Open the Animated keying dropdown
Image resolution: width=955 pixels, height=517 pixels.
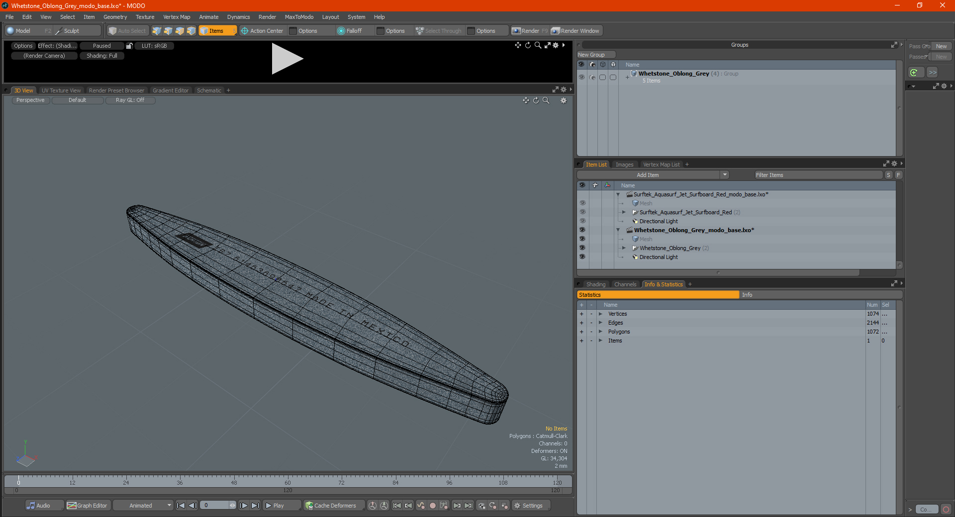tap(143, 506)
